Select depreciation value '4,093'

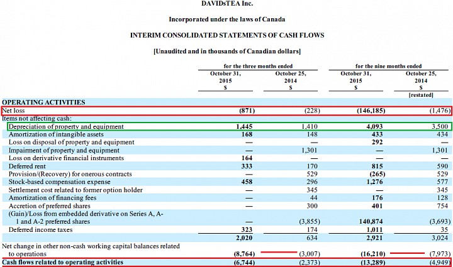pyautogui.click(x=374, y=126)
